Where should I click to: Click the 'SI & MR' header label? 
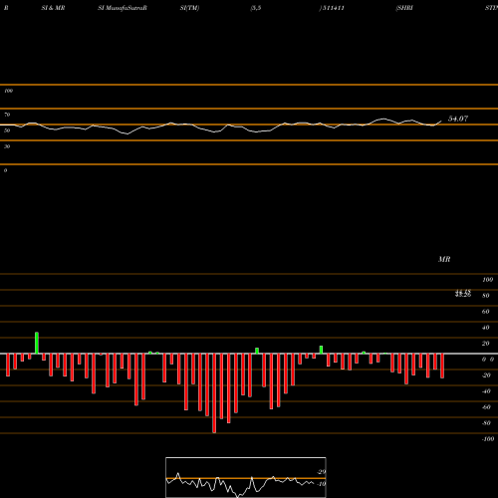click(x=53, y=8)
